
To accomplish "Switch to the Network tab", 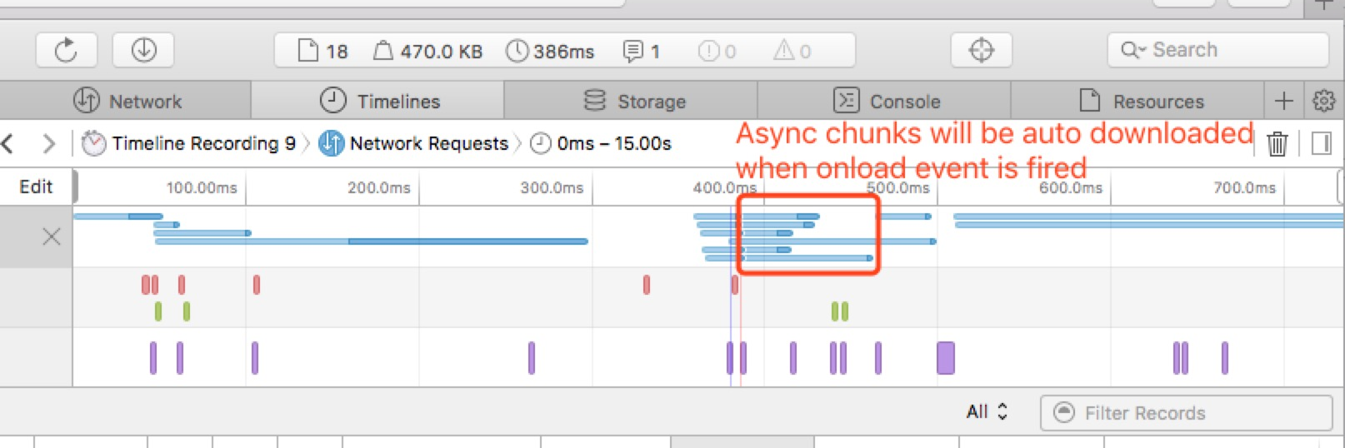I will pyautogui.click(x=127, y=102).
